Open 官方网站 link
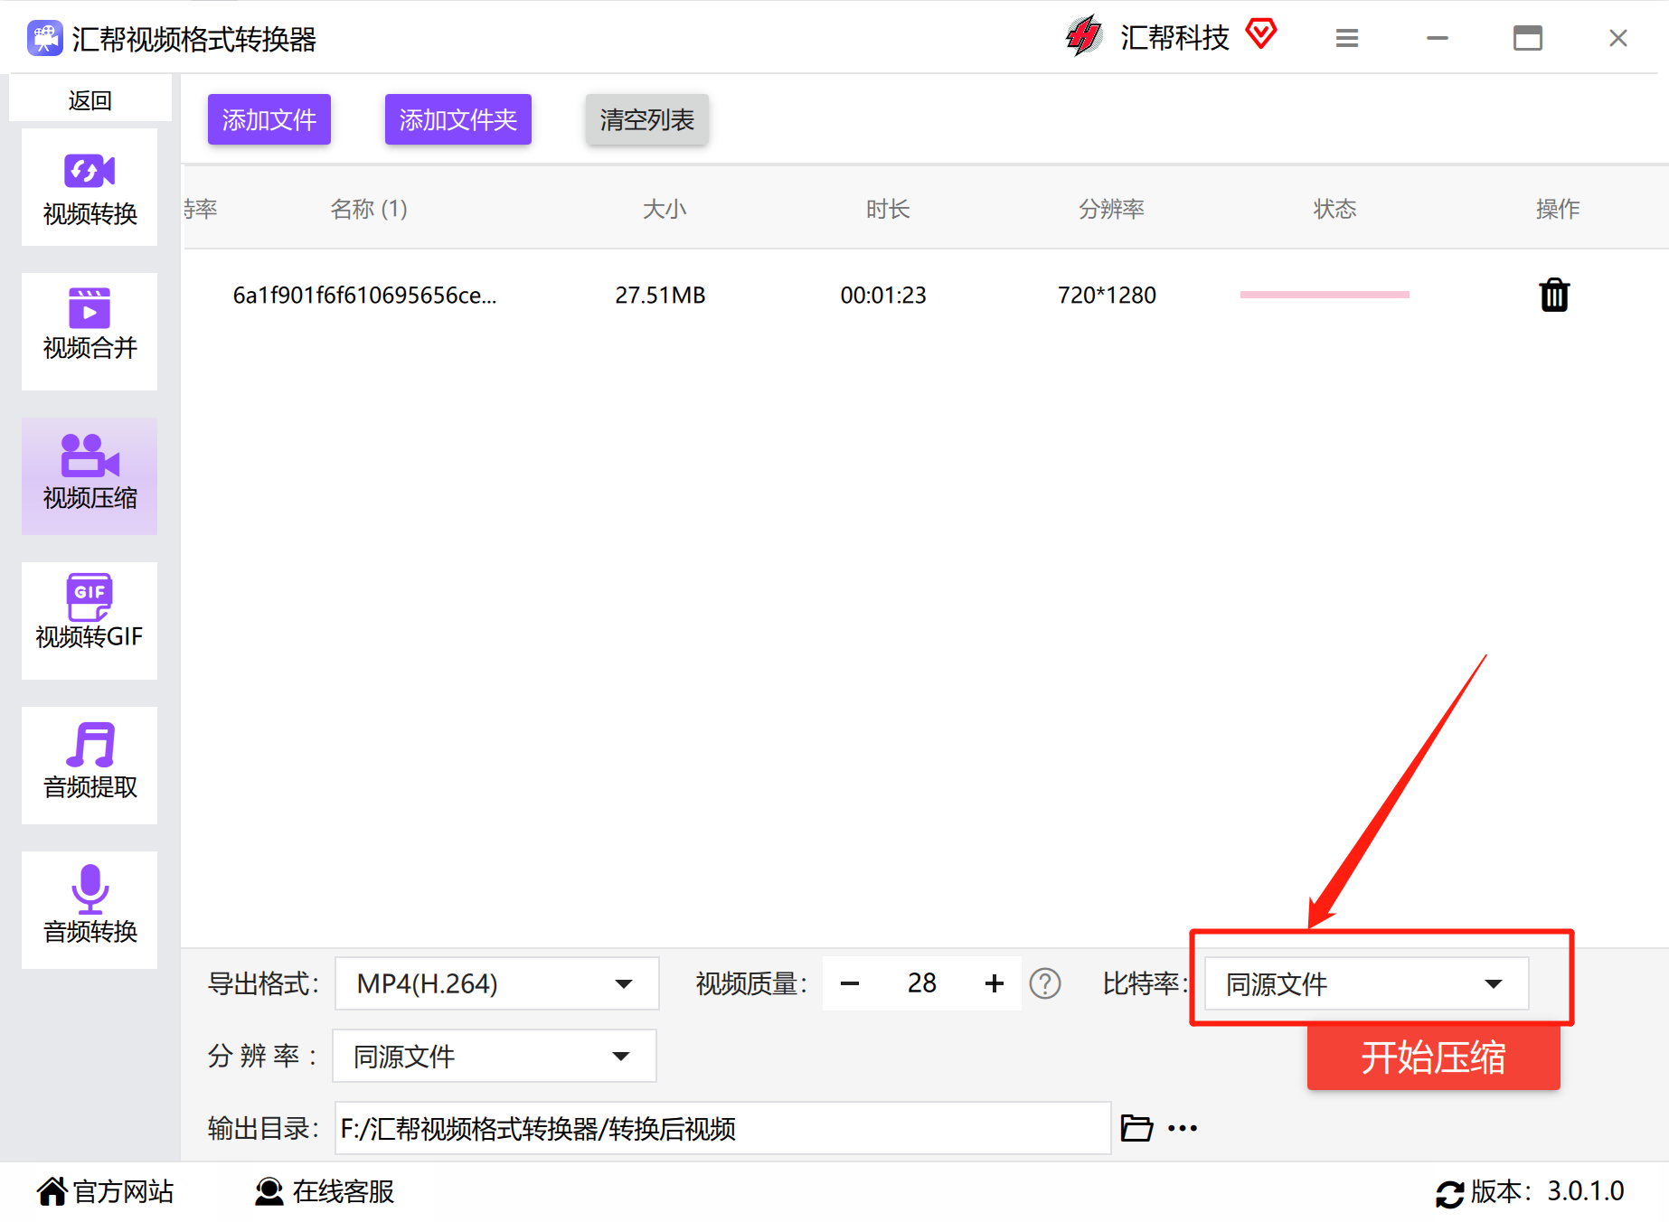 click(x=123, y=1191)
